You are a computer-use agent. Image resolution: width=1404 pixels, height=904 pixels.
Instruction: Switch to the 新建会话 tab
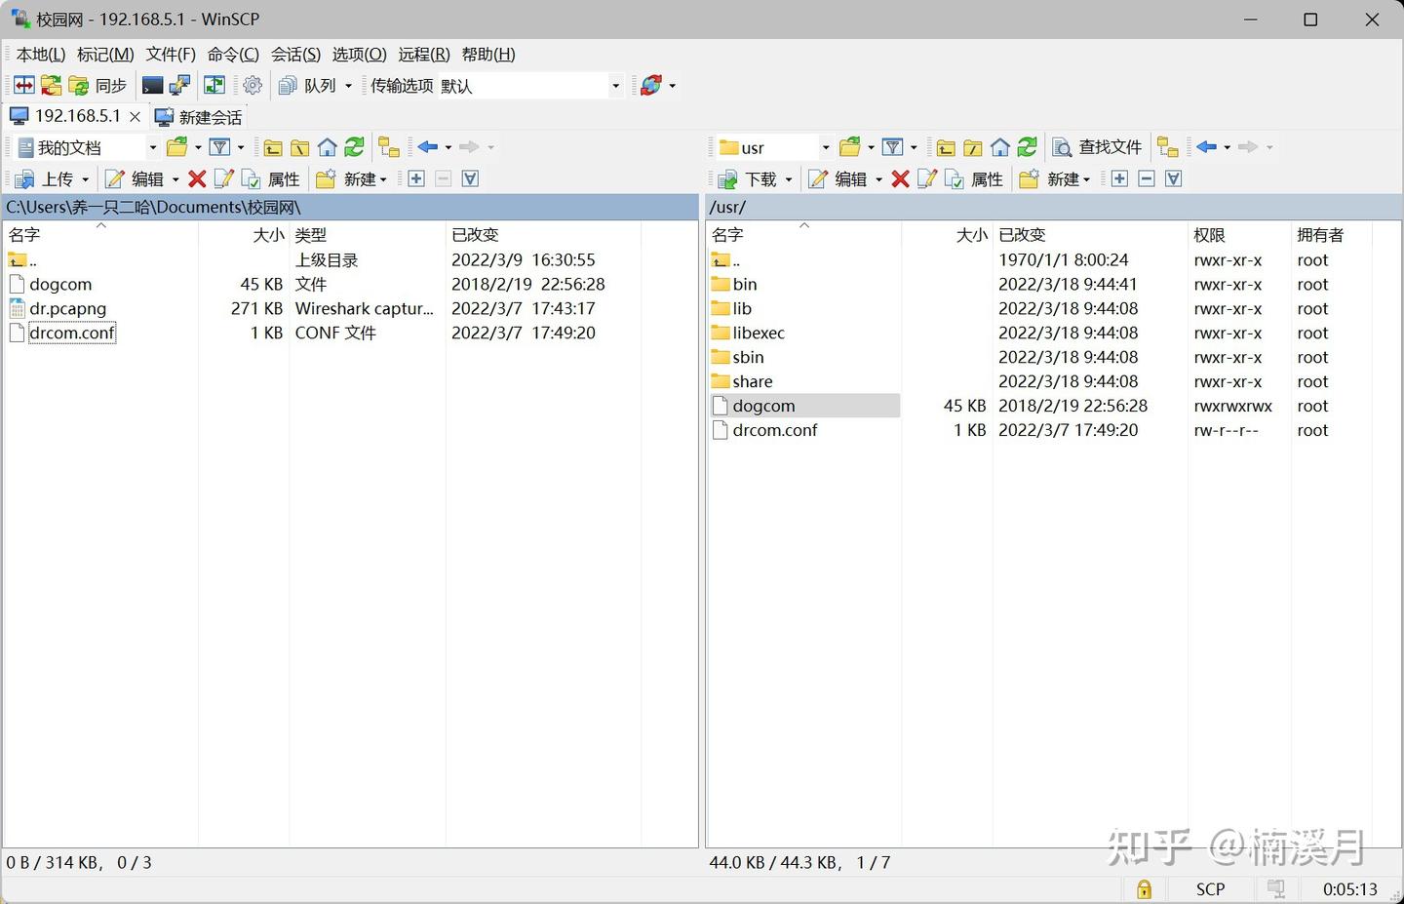[x=199, y=117]
